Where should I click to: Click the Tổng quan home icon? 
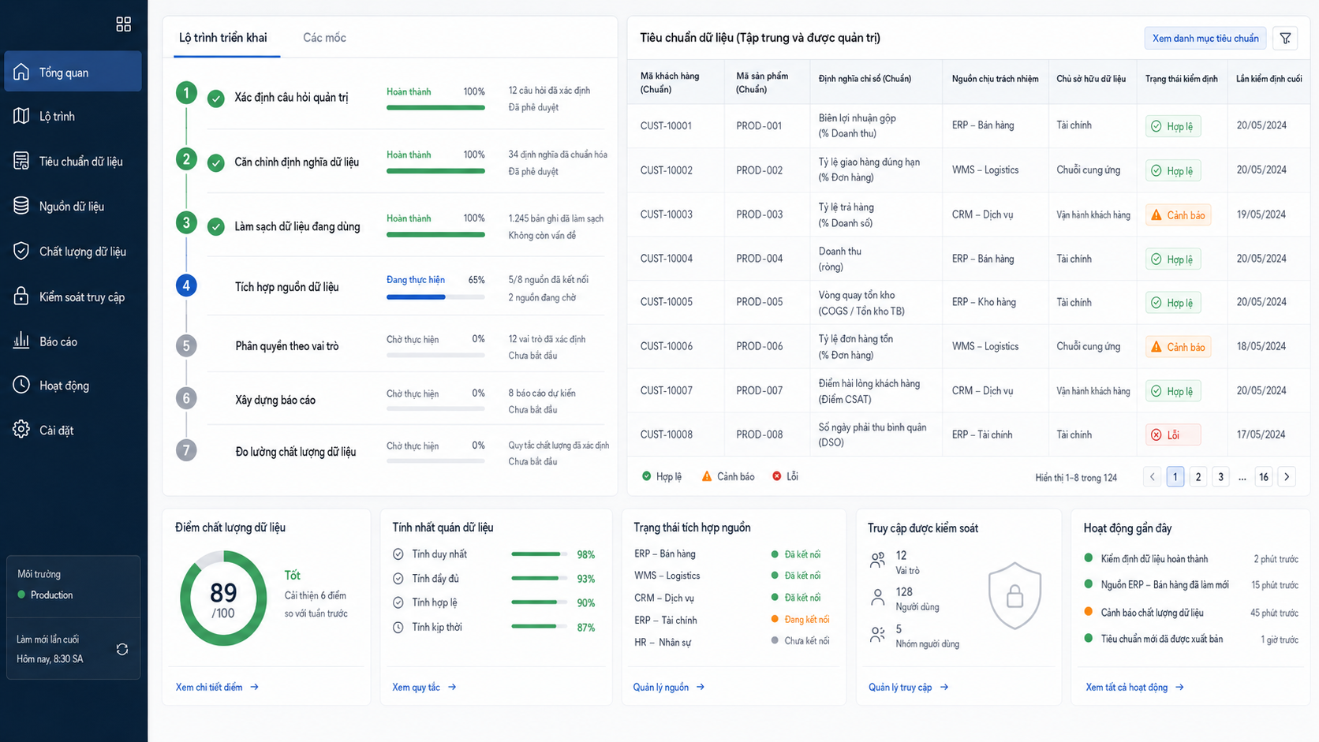point(21,72)
